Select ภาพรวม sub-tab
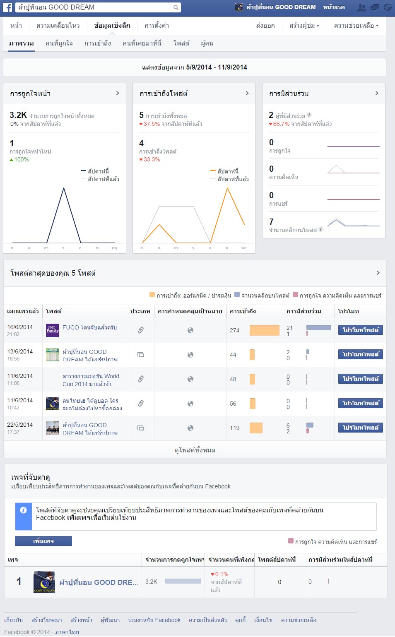This screenshot has height=637, width=395. coord(22,43)
